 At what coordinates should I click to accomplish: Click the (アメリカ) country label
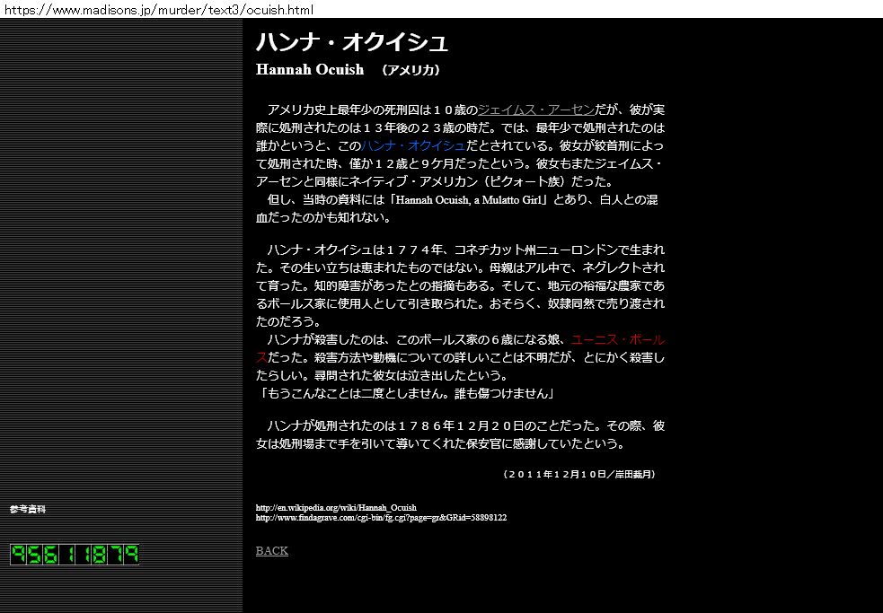[x=410, y=70]
